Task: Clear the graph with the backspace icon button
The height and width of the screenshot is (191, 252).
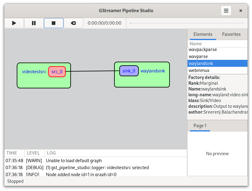Action: 73,23
